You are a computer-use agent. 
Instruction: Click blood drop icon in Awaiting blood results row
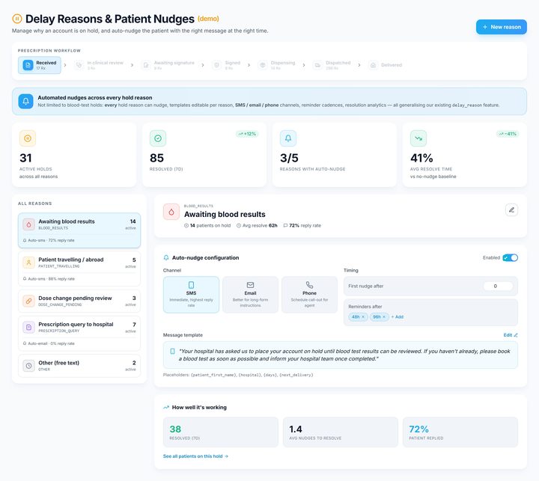click(29, 224)
